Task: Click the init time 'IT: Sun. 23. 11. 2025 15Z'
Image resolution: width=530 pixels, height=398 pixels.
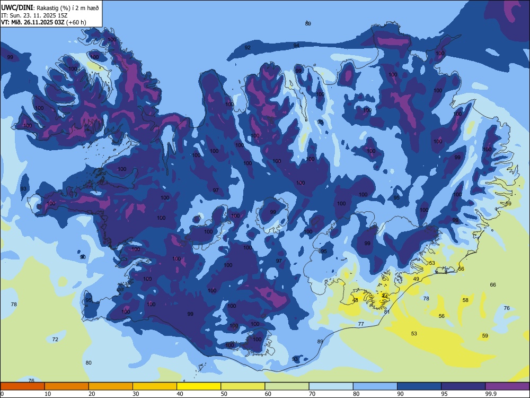Action: (x=34, y=15)
